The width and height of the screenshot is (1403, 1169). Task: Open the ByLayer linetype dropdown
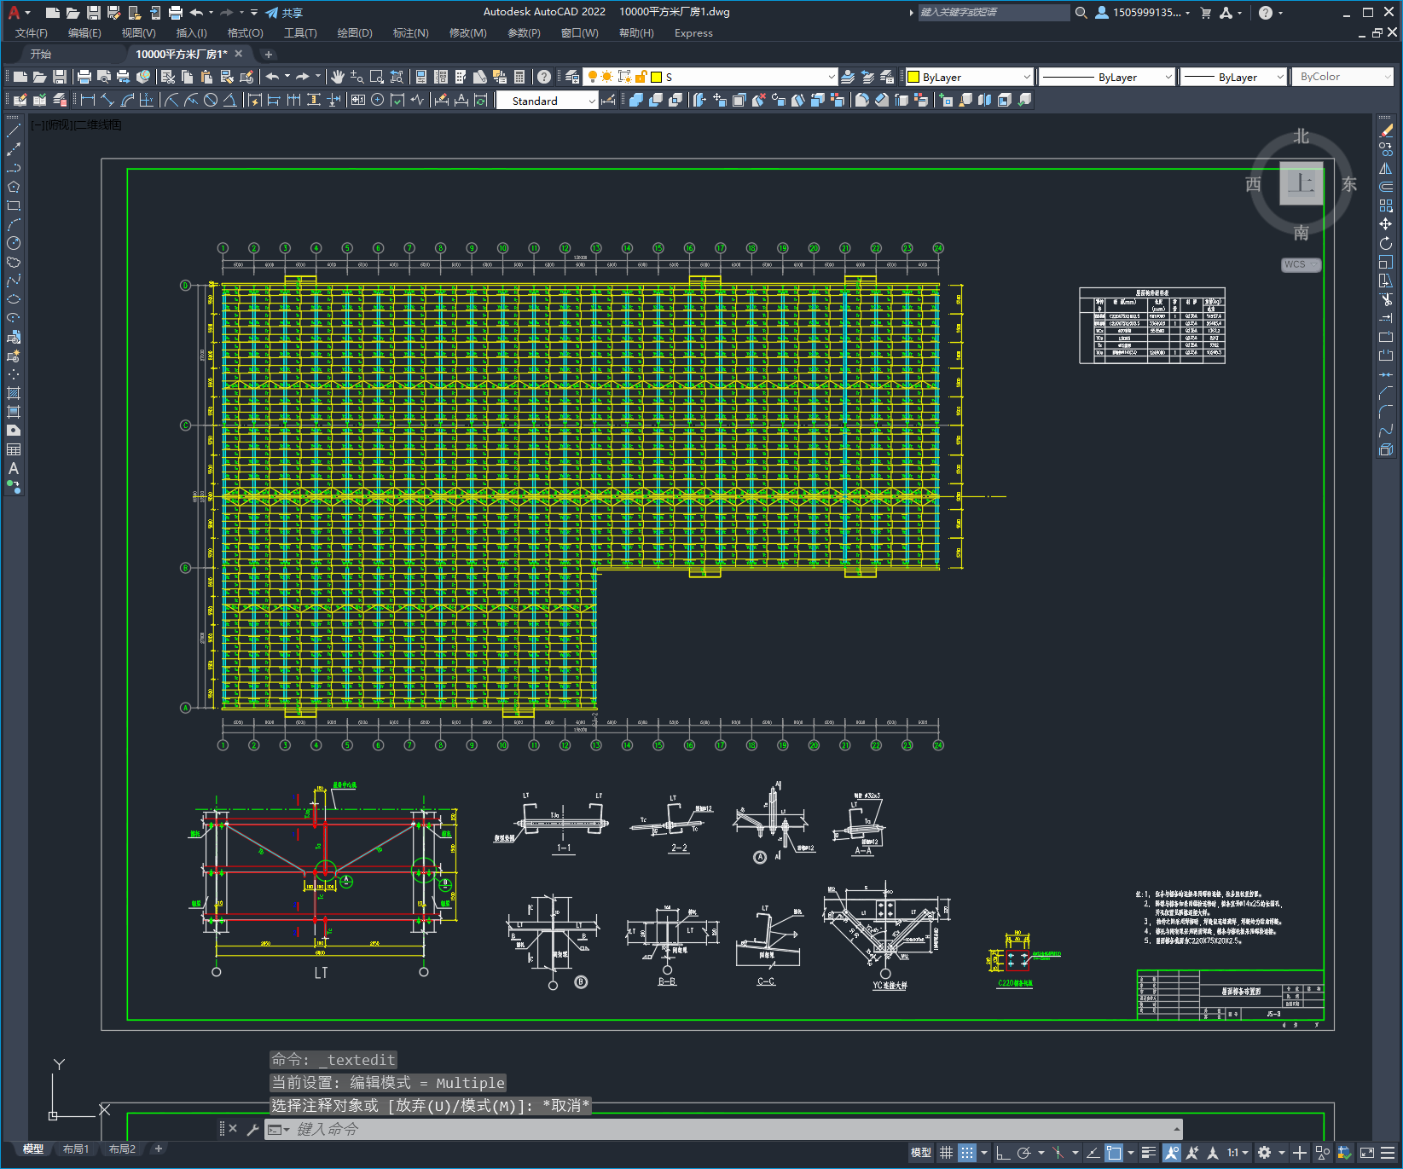coord(1107,77)
